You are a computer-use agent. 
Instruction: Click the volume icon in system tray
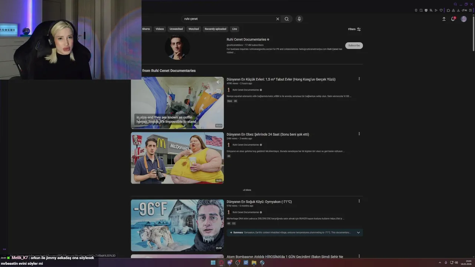pyautogui.click(x=456, y=263)
